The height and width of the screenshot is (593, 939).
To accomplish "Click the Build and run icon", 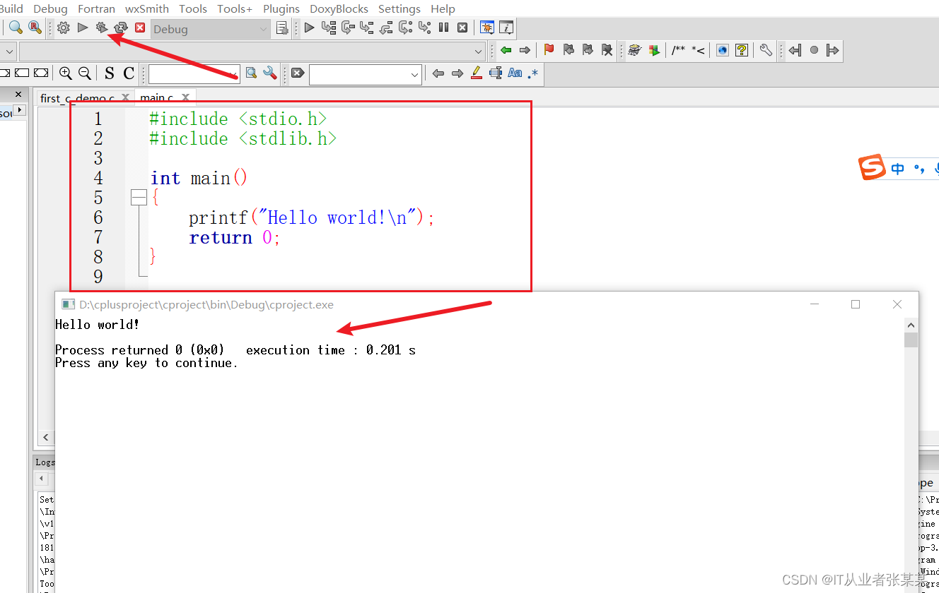I will point(102,28).
